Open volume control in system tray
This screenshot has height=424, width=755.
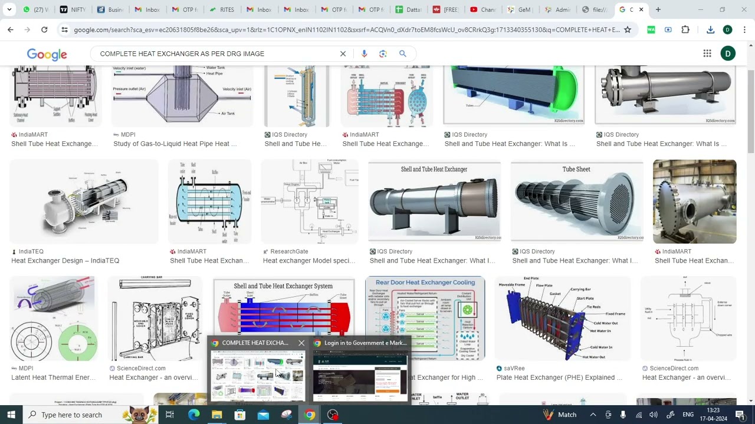(x=654, y=415)
